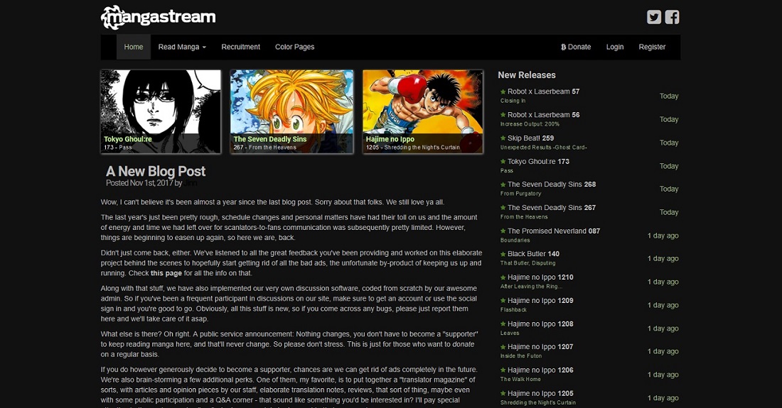Expand the Read Manga dropdown

182,47
